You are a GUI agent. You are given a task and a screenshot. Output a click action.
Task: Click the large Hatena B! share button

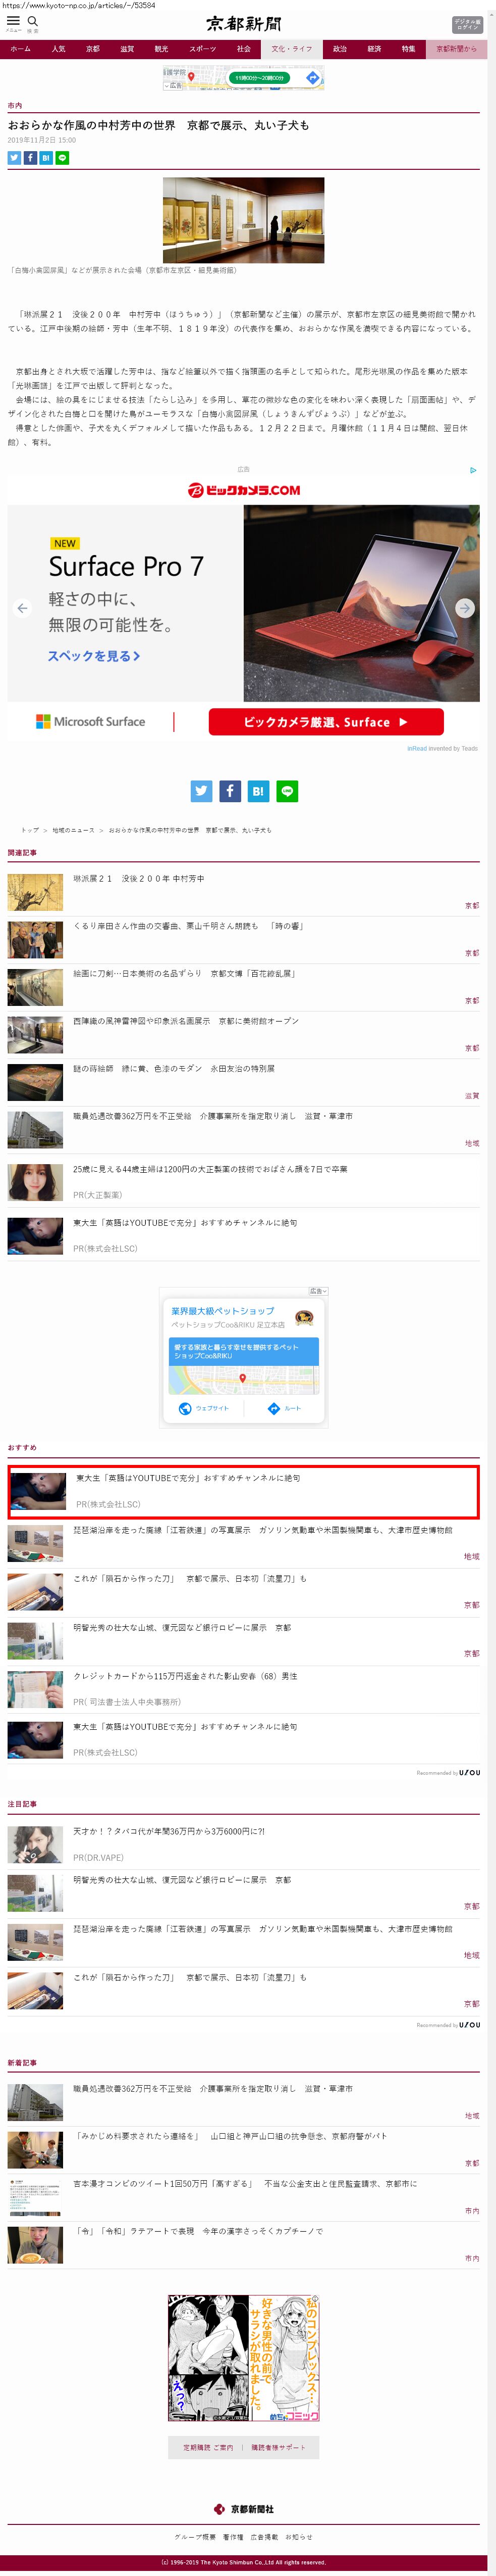pos(258,791)
